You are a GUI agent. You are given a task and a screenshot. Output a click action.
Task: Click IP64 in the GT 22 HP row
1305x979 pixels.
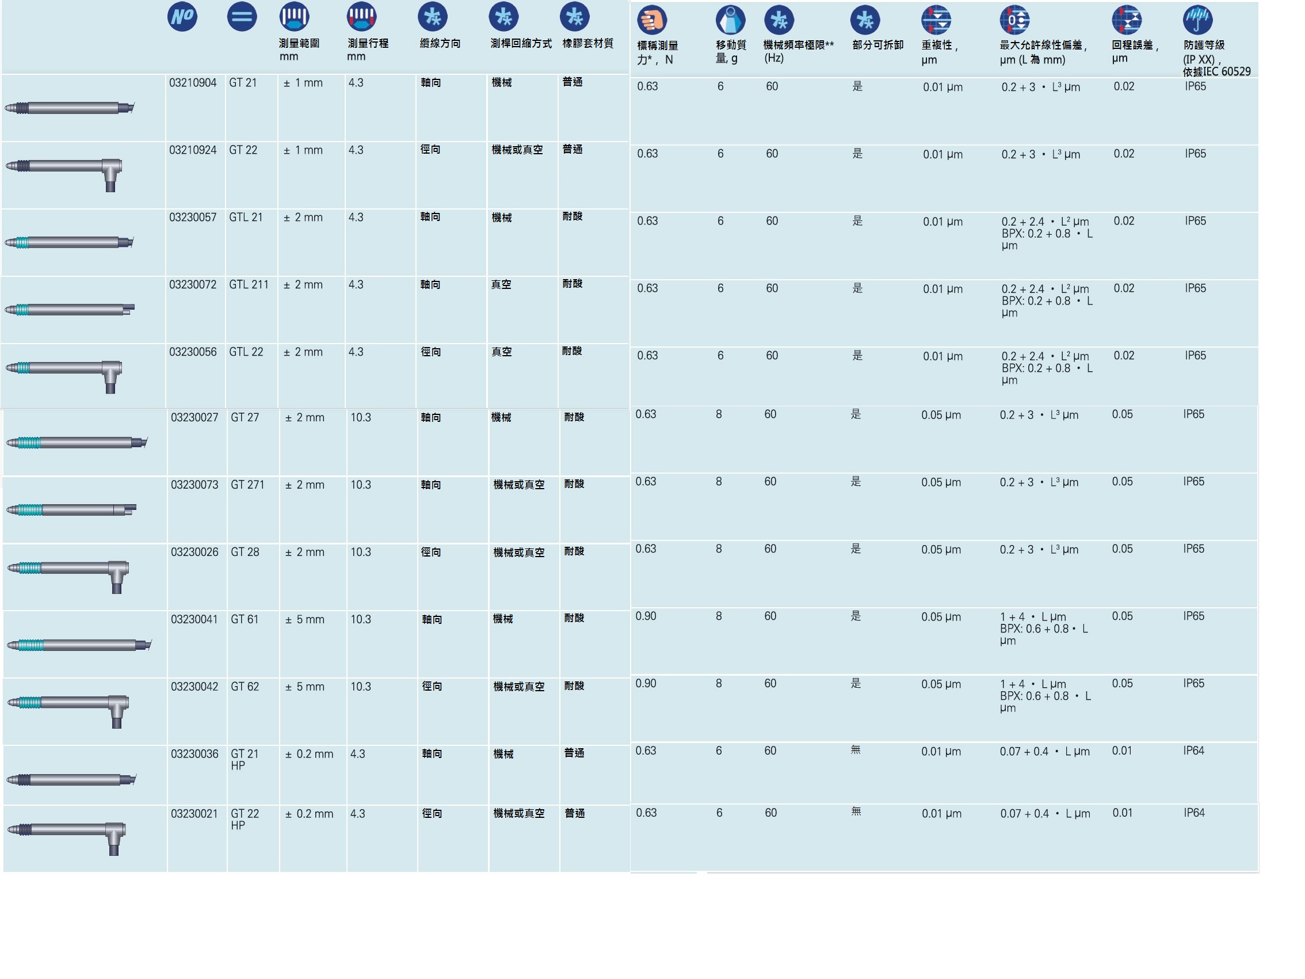(1194, 813)
